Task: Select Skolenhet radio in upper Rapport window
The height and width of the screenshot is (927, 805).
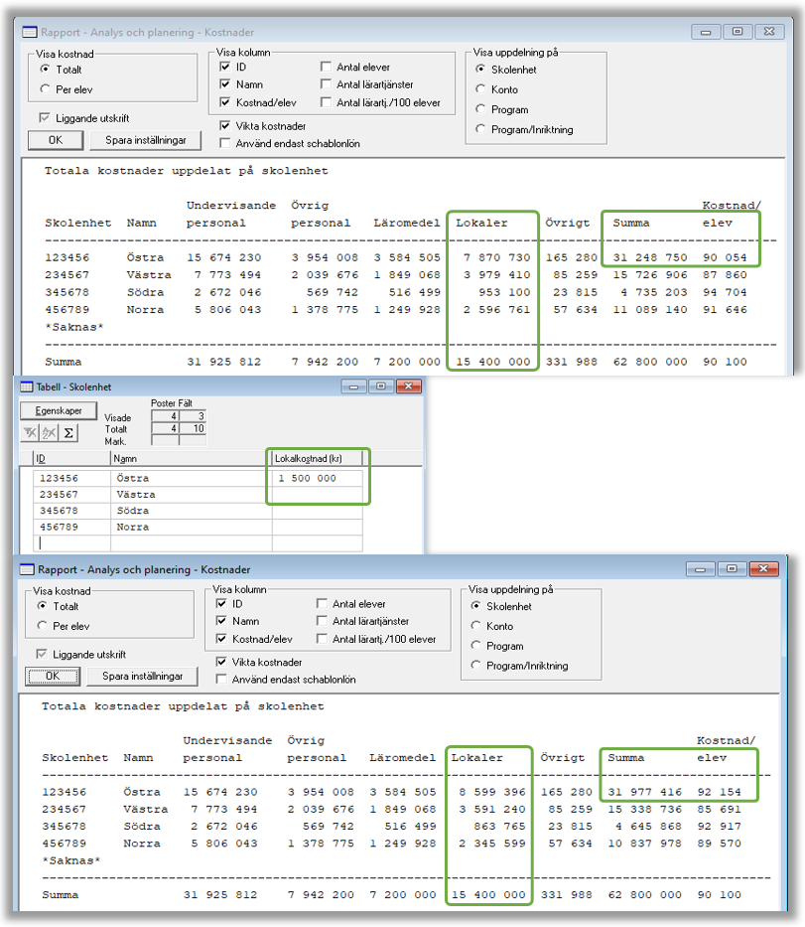Action: click(480, 70)
